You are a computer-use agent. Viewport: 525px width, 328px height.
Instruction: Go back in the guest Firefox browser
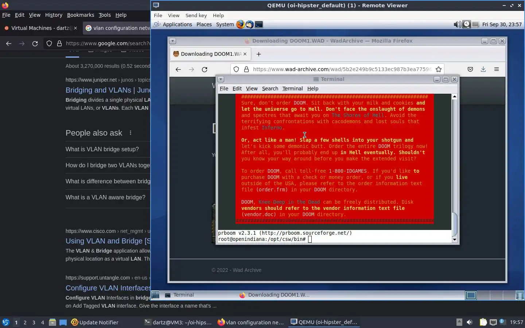click(178, 69)
